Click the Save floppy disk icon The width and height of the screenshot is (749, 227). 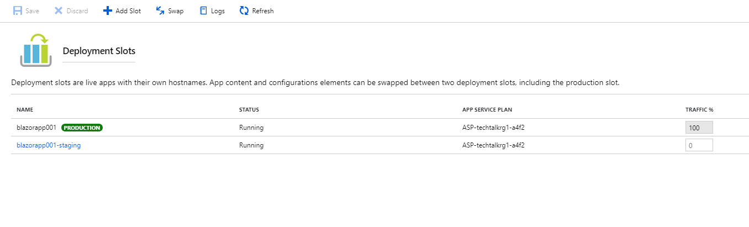18,10
